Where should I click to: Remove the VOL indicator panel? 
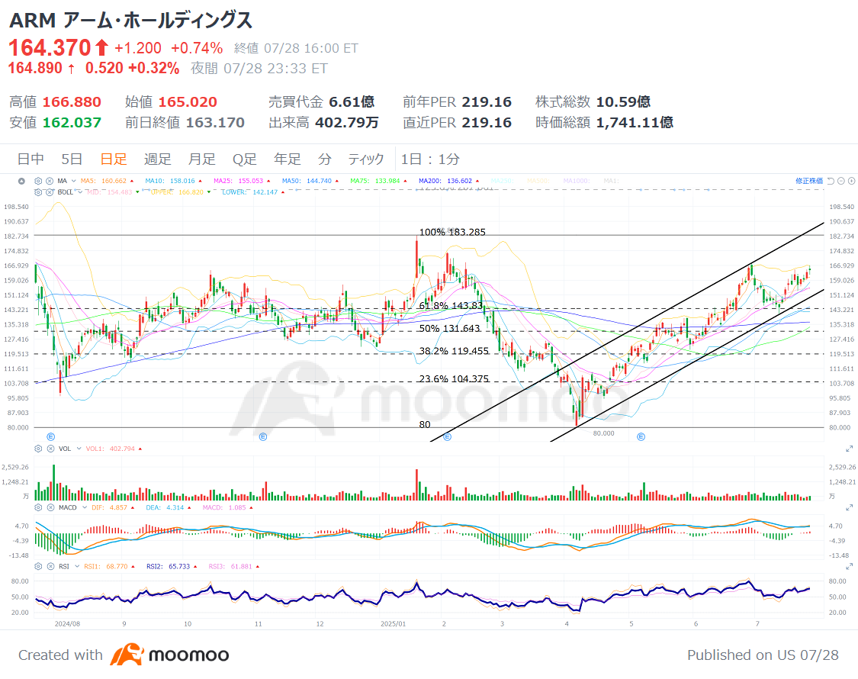click(50, 449)
